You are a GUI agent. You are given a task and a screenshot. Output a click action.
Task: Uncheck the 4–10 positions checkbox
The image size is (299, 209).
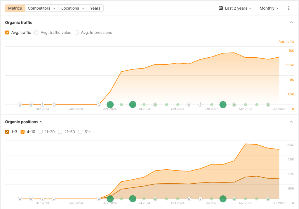22,132
